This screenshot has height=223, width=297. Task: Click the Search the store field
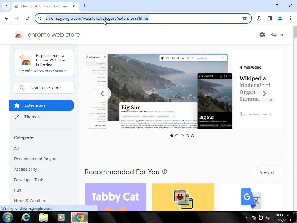click(x=44, y=88)
